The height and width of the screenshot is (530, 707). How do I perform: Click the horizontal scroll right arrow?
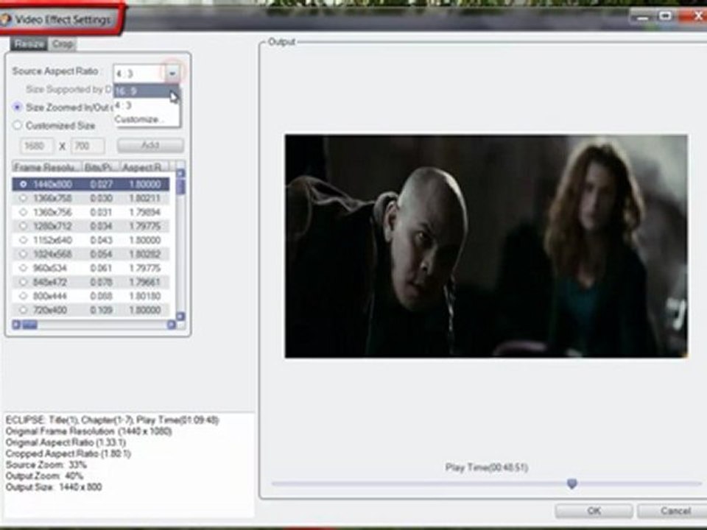click(172, 325)
